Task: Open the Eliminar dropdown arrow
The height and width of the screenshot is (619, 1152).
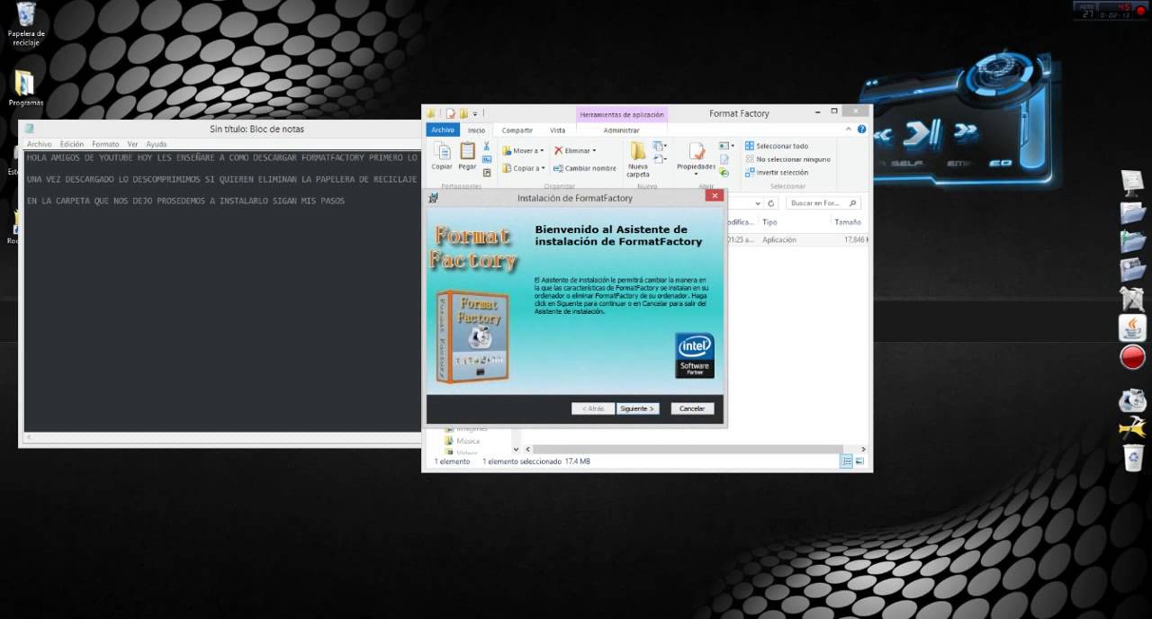Action: coord(594,151)
